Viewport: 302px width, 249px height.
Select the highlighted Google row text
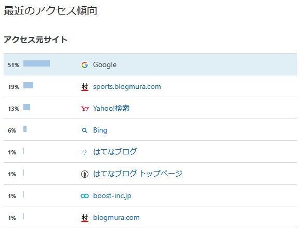(x=104, y=65)
